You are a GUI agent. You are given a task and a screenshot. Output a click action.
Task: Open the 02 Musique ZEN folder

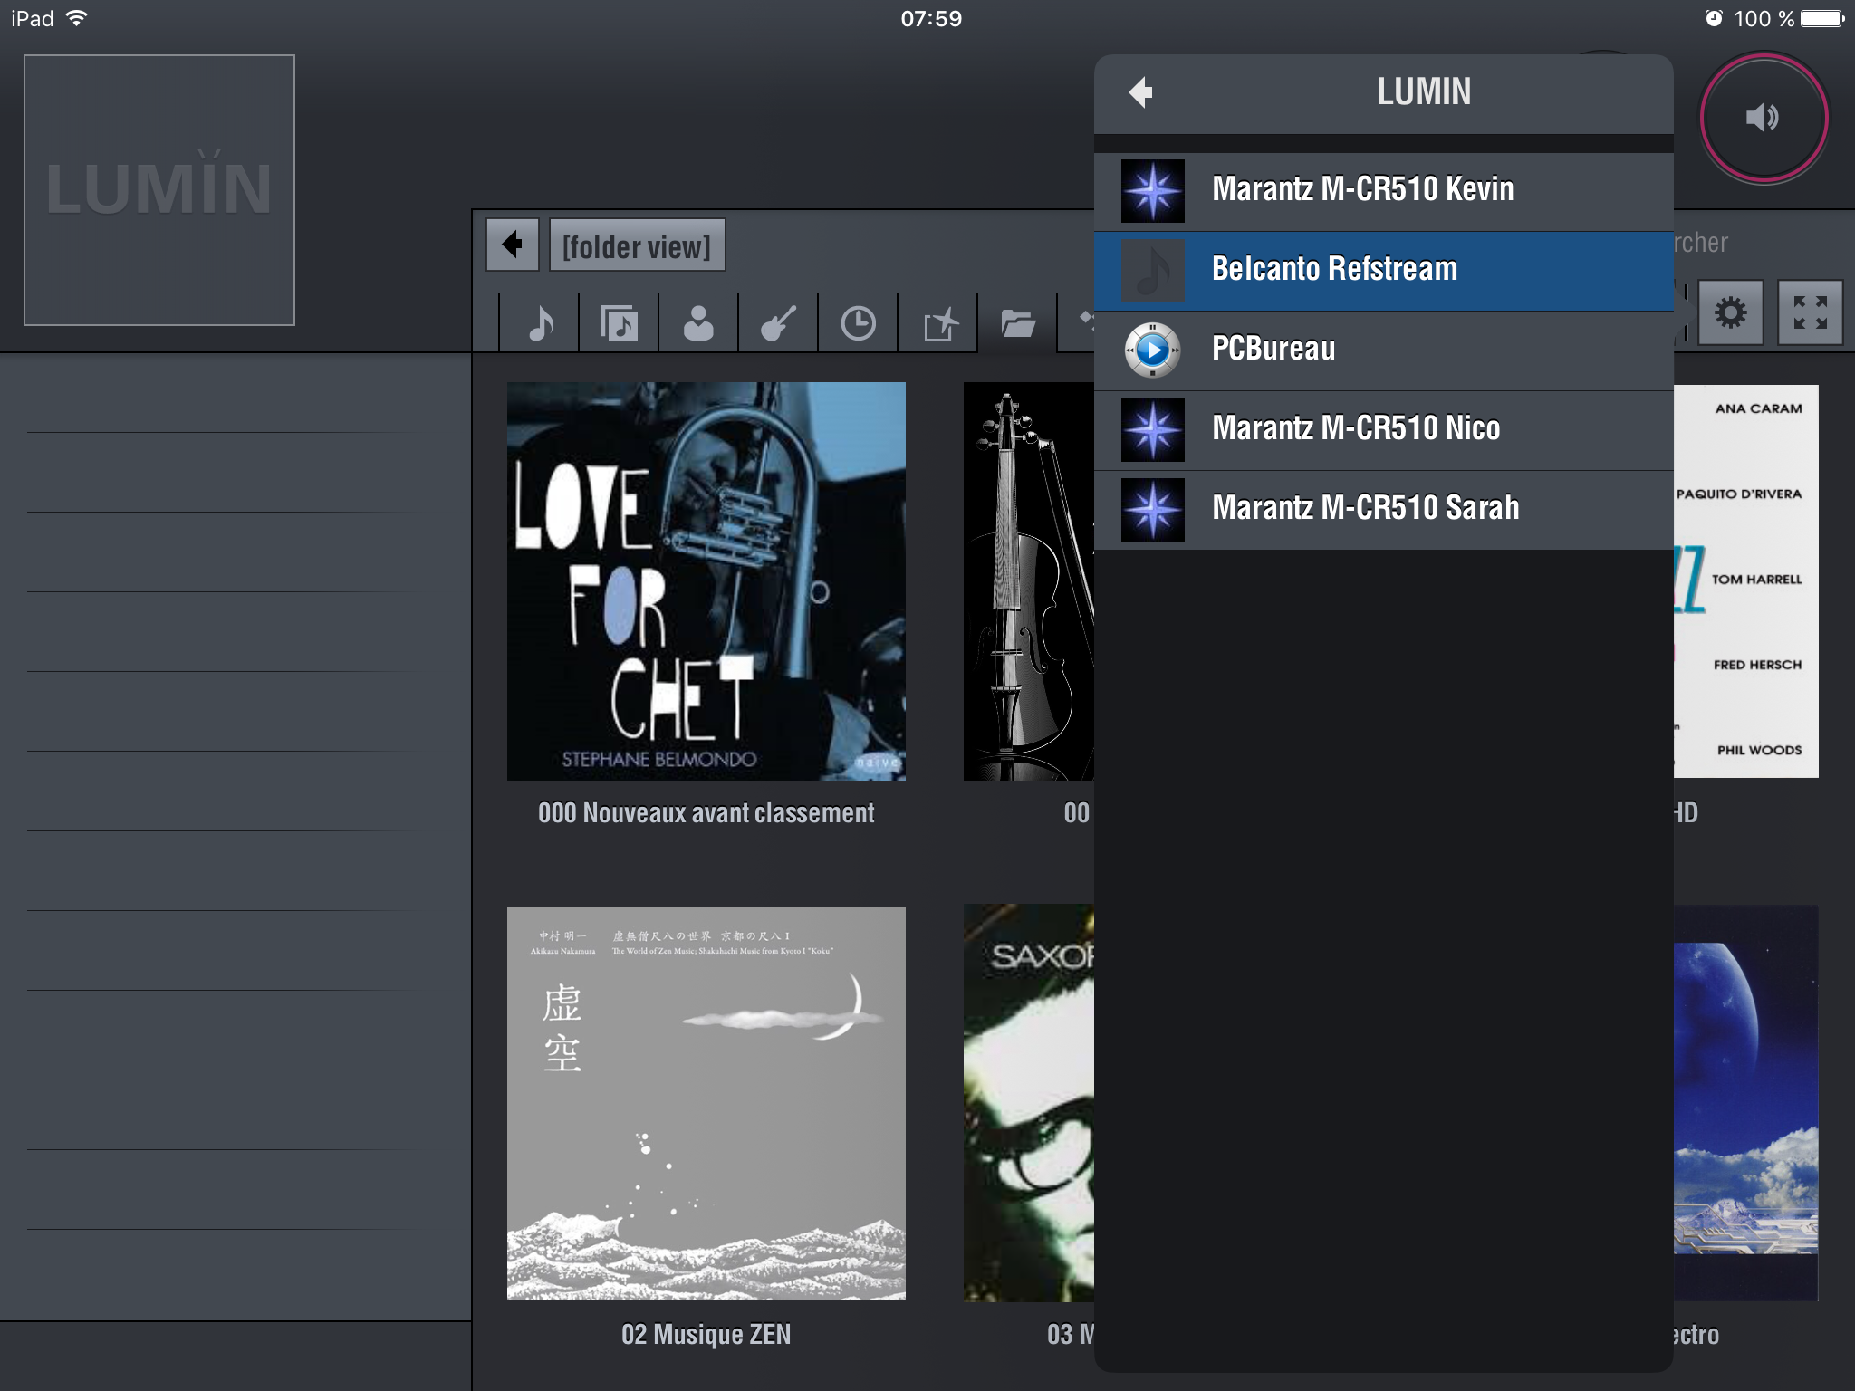(706, 1103)
